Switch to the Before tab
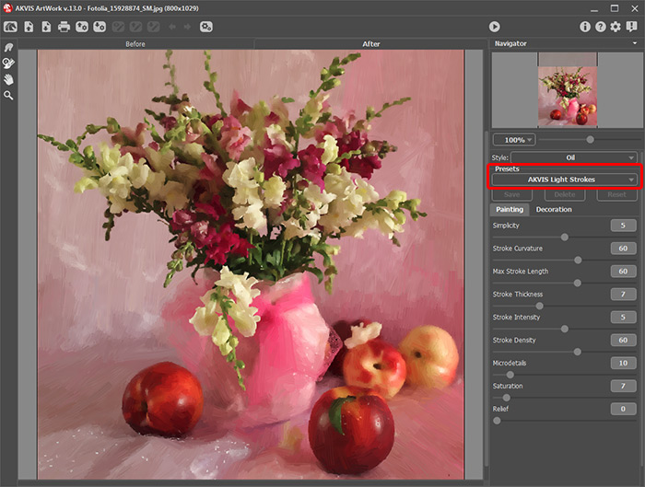Screen dimensions: 645x487 (x=135, y=44)
